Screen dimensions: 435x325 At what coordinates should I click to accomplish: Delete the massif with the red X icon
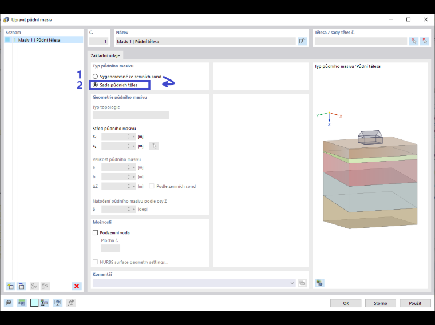(77, 286)
